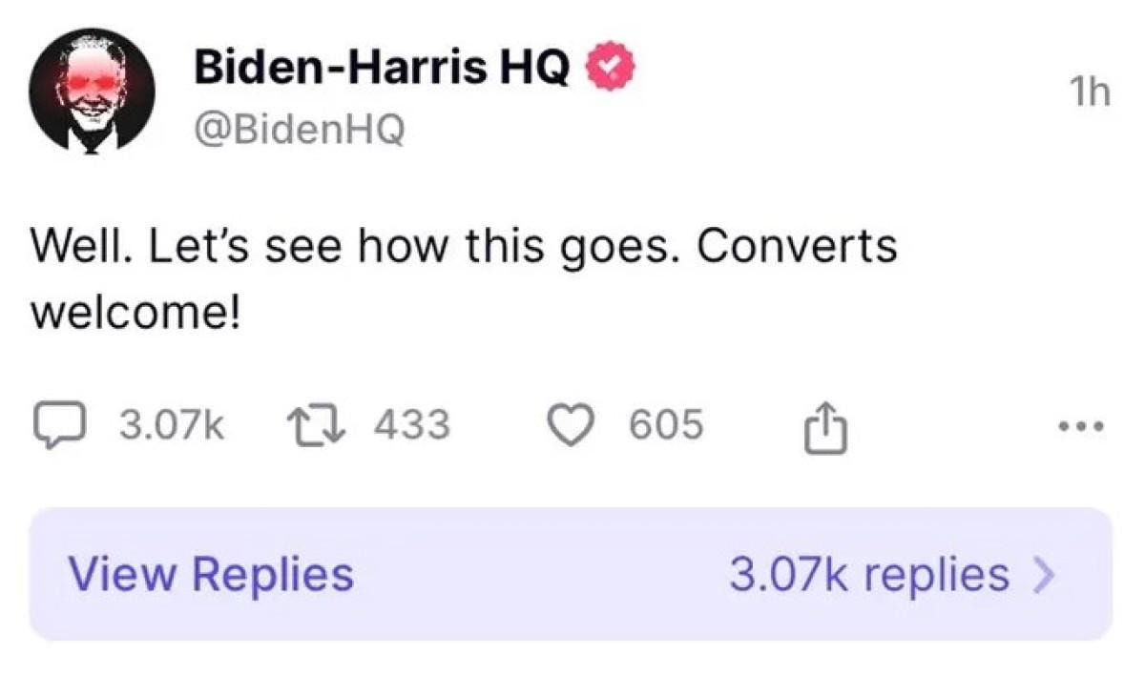Click the word "Converts" in the post
This screenshot has height=674, width=1145.
tap(797, 247)
